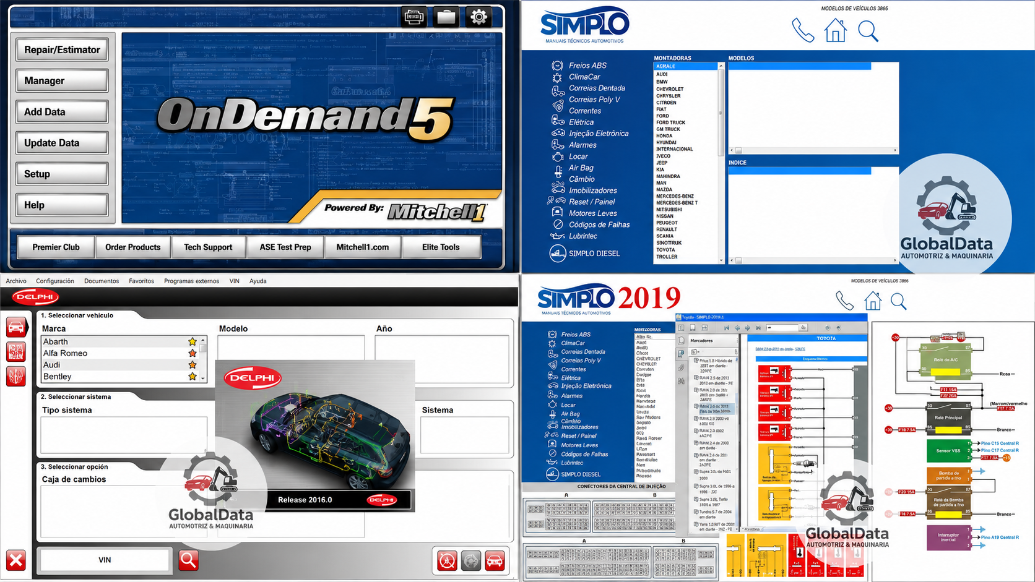Open the Favoritos menu in Delphi
This screenshot has width=1035, height=582.
click(x=142, y=281)
